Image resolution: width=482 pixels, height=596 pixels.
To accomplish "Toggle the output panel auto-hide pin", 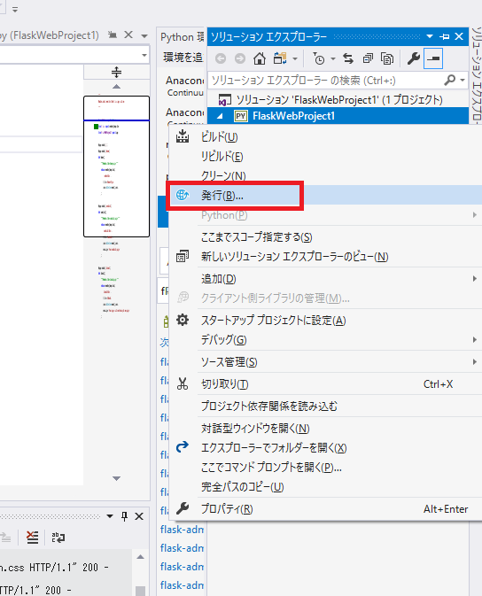I will [124, 516].
